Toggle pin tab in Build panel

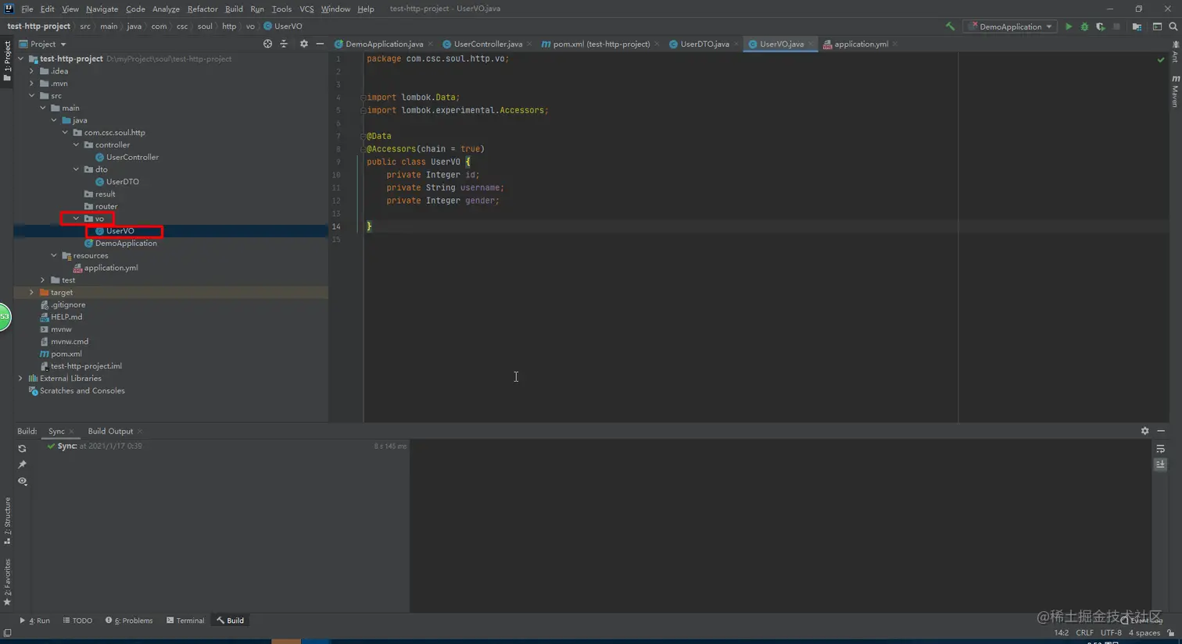click(x=22, y=465)
